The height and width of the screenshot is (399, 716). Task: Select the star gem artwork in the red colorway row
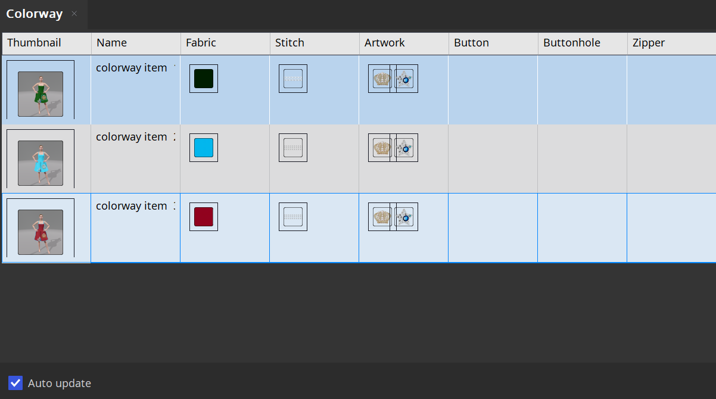[x=404, y=217]
